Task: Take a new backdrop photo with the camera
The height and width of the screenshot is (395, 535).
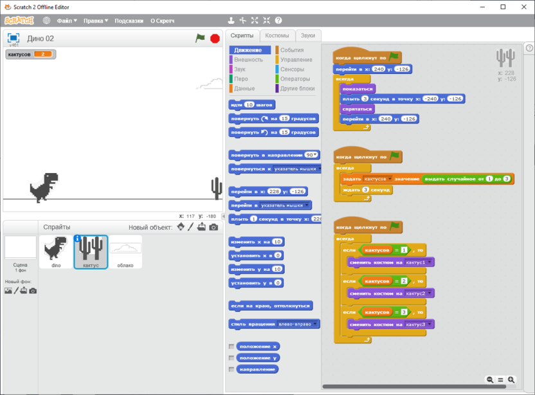Action: pos(33,291)
